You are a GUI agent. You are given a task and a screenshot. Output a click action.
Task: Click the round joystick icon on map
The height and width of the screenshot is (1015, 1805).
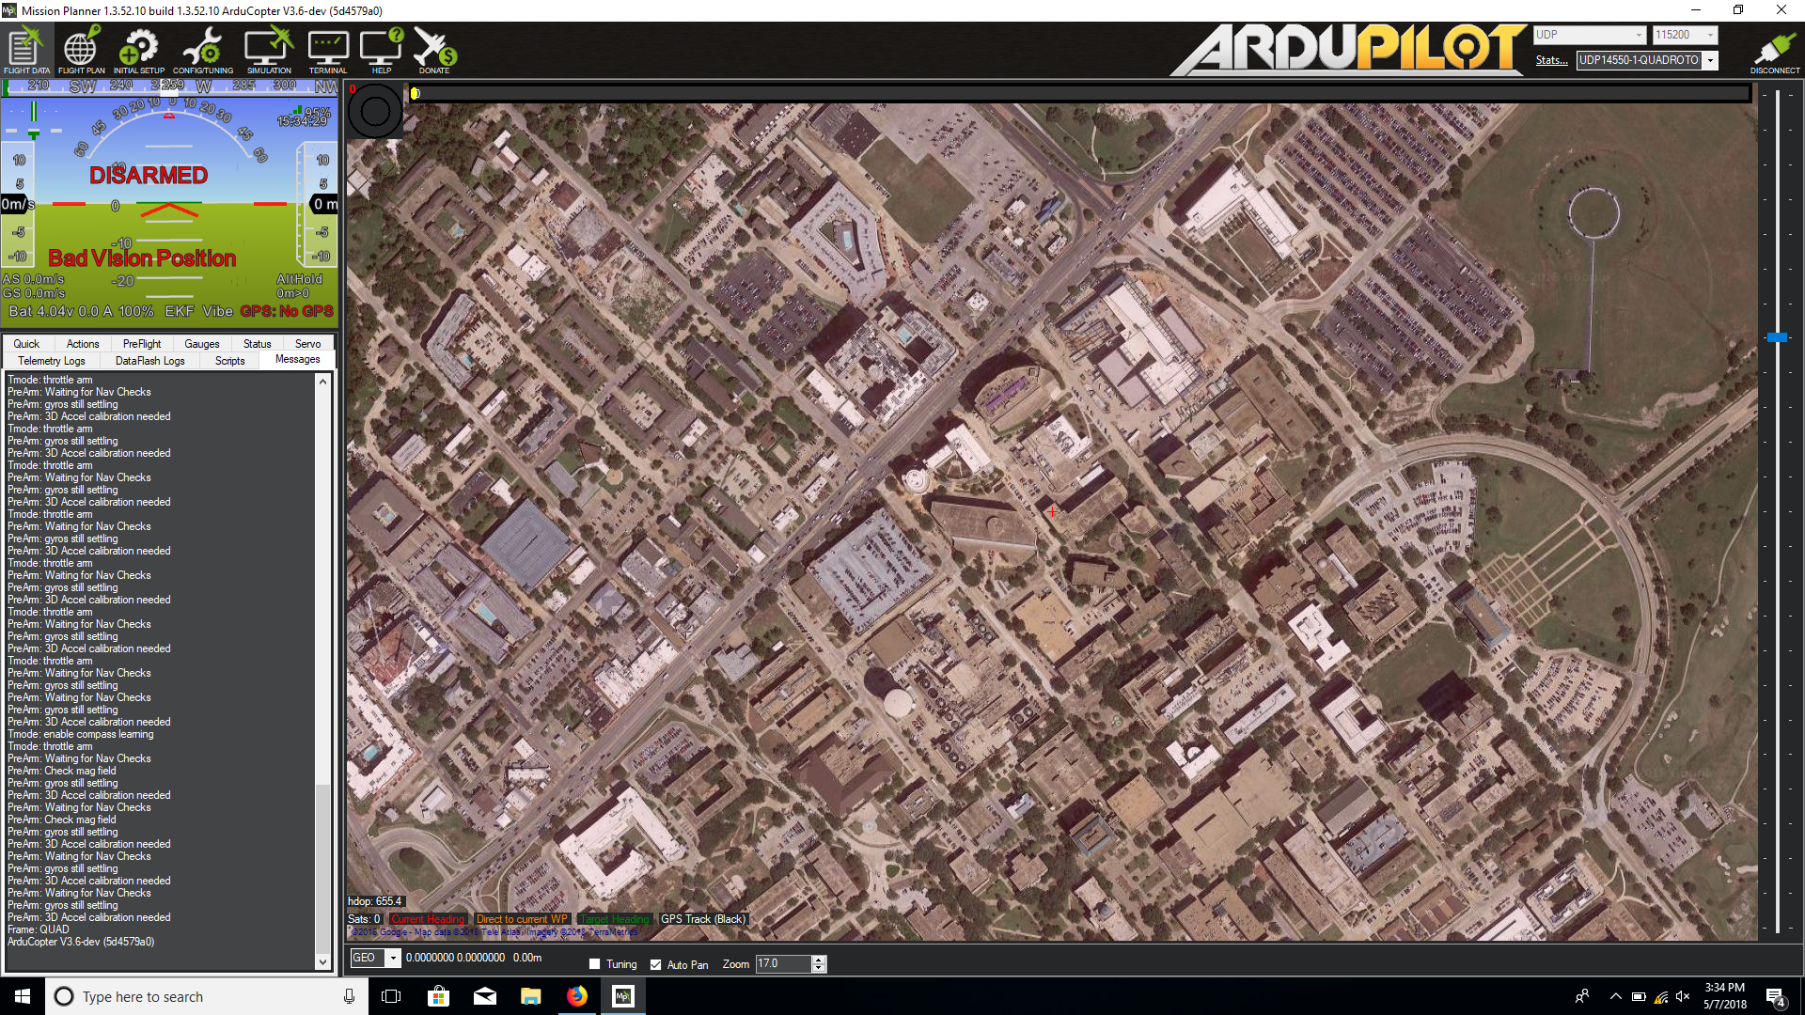[375, 111]
